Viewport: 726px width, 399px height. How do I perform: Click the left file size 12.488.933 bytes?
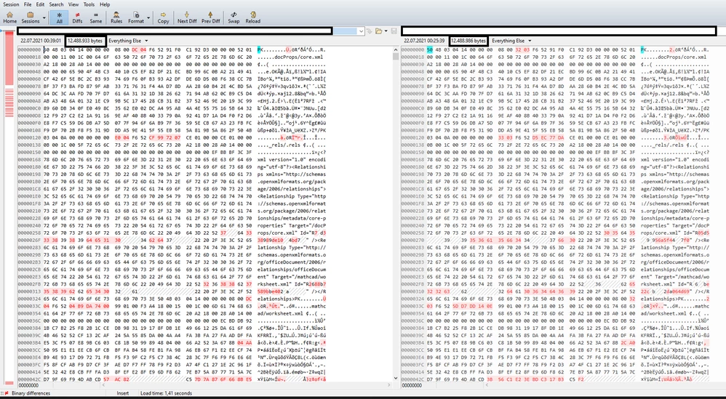(85, 41)
